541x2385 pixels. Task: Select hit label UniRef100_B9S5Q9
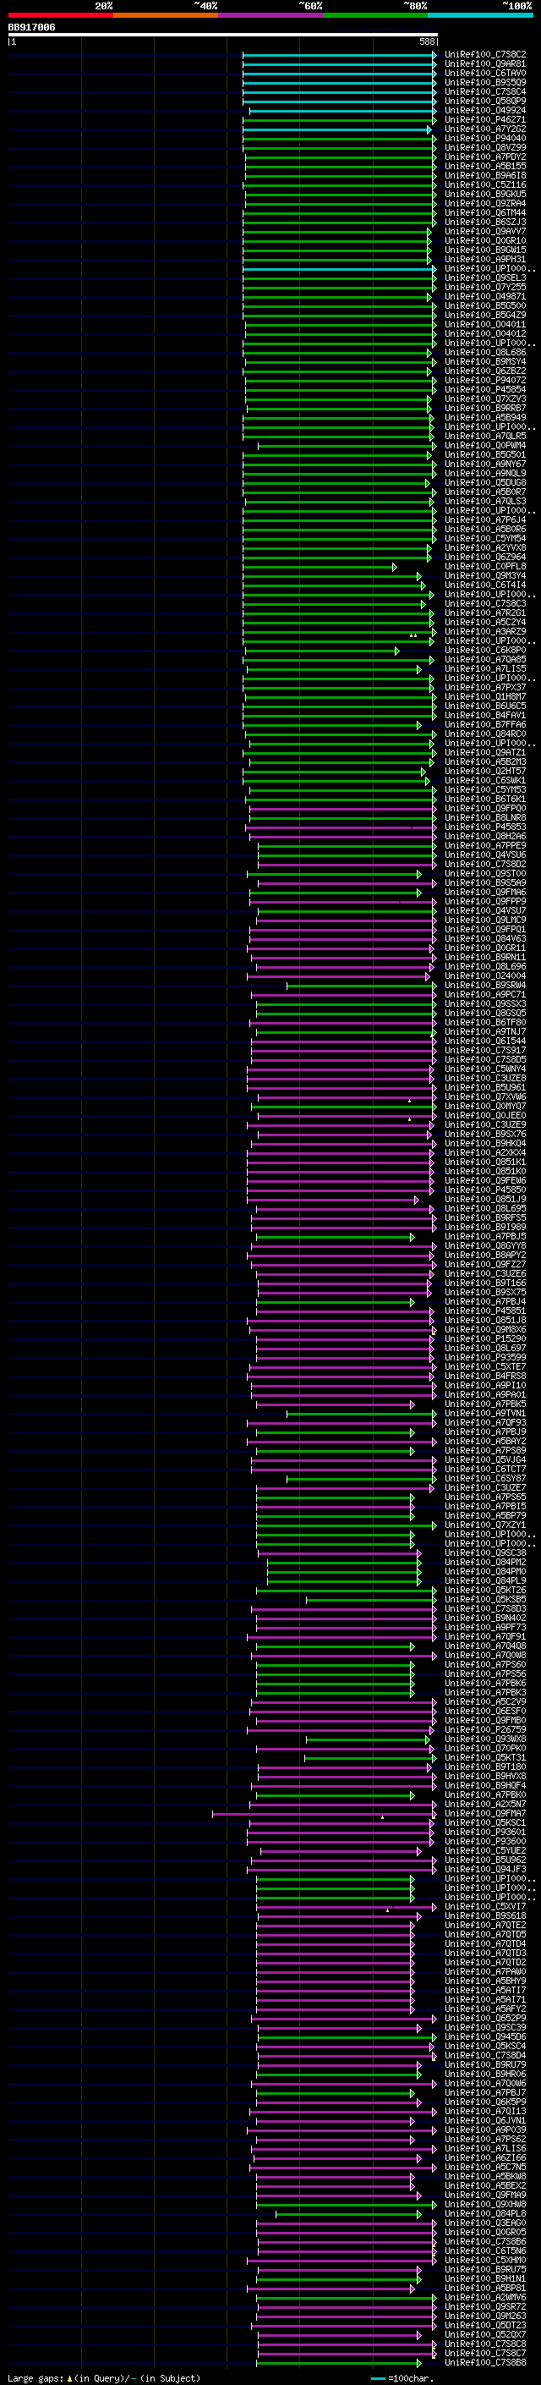click(485, 82)
